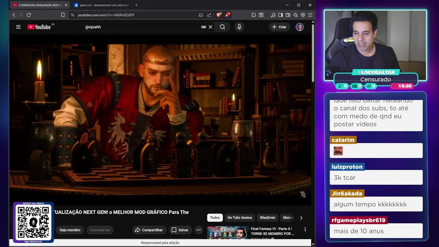Select the Motore filter chip

[288, 217]
